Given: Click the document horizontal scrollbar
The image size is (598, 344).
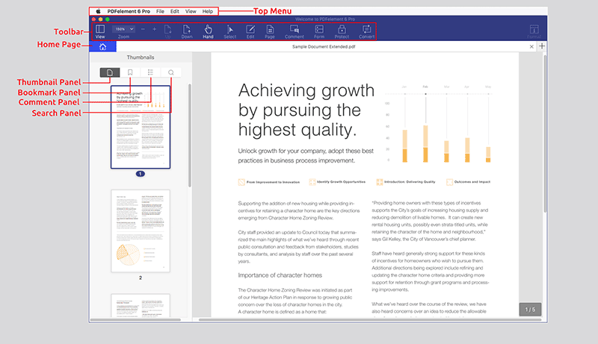Looking at the screenshot, I should [x=370, y=320].
